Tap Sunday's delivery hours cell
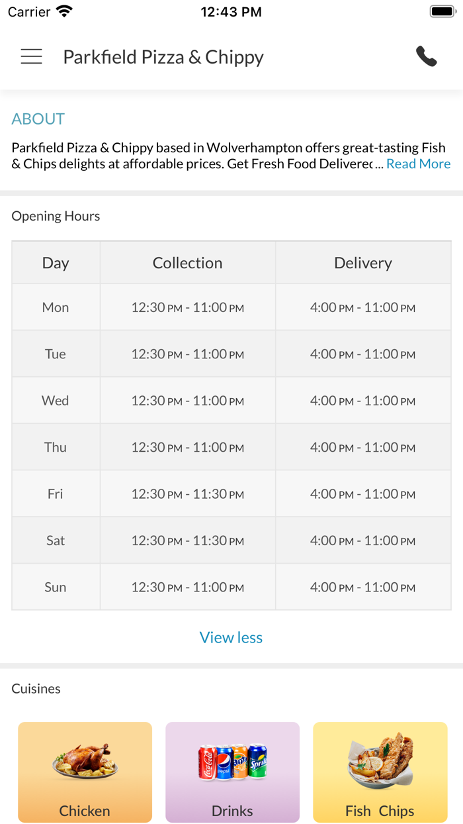The width and height of the screenshot is (463, 824). pyautogui.click(x=363, y=588)
